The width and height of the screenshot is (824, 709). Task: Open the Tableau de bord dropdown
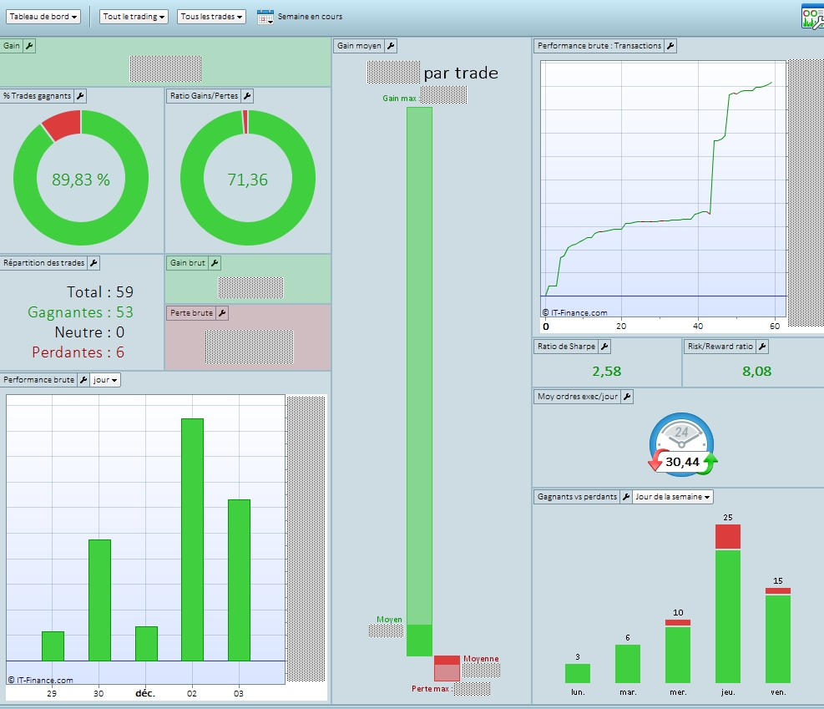pos(43,17)
